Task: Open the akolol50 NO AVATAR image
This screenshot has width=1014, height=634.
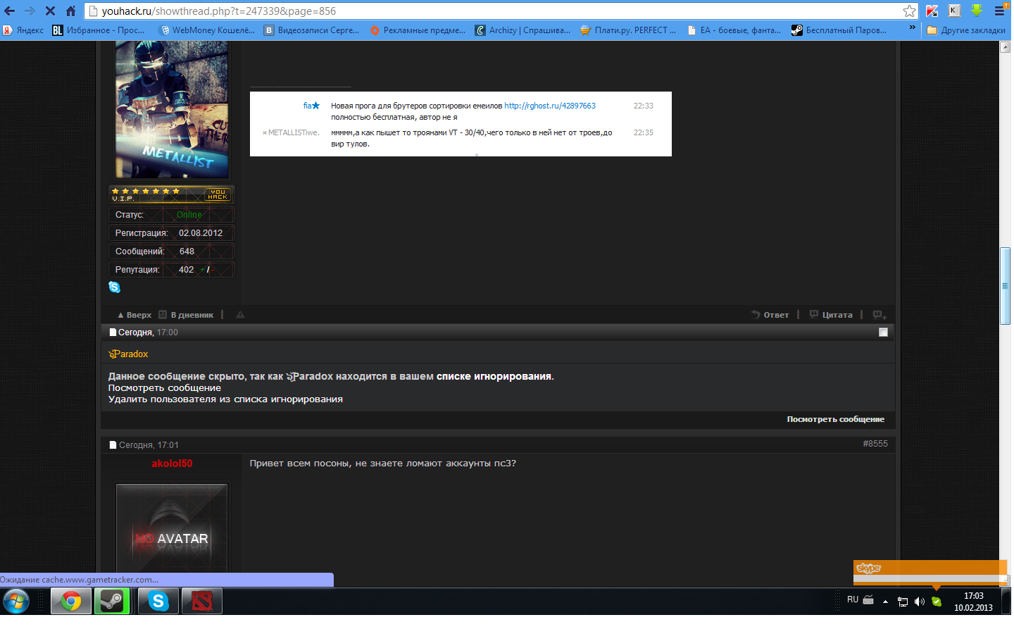Action: click(x=172, y=527)
